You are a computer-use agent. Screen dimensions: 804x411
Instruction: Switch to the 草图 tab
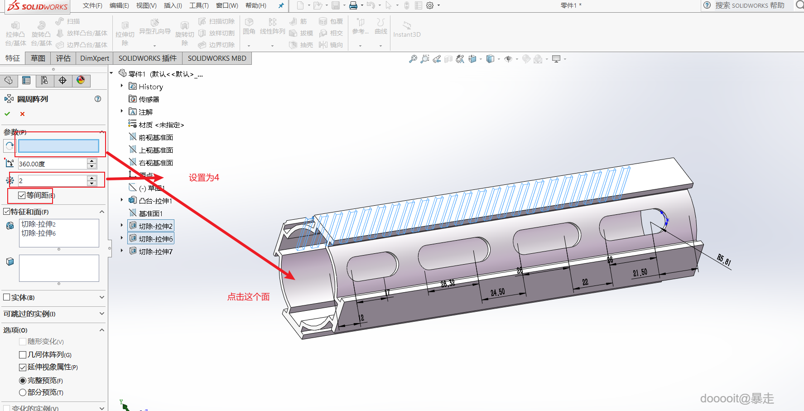point(38,58)
